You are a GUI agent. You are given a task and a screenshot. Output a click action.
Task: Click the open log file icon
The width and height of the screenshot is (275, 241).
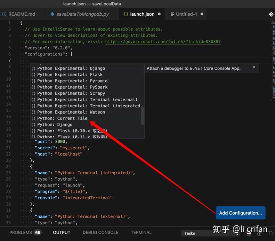pos(270,233)
